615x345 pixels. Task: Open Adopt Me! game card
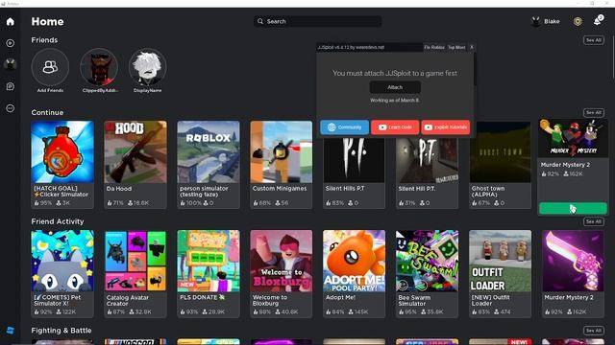355,273
